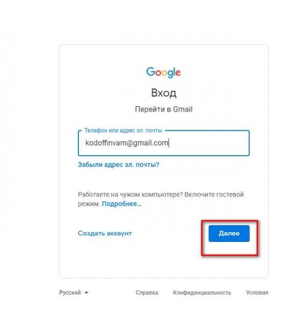Click the yellow letter o in Google logo
This screenshot has height=310, width=294.
[165, 73]
